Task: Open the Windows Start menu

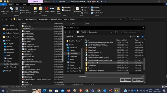Action: tap(3, 91)
